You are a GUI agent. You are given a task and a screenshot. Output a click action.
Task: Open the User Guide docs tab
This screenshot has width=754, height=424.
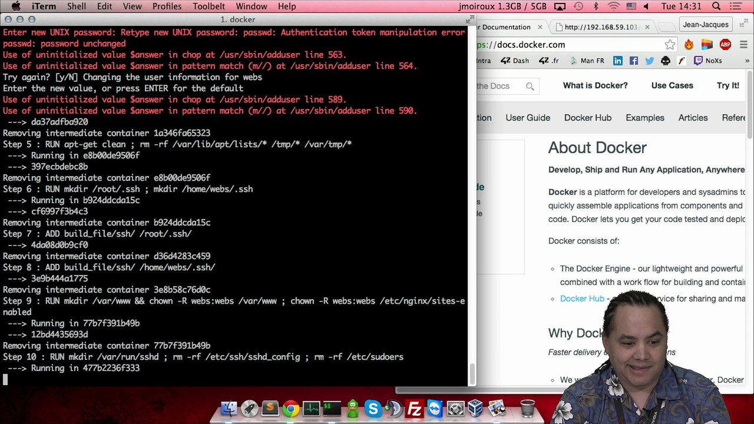click(x=528, y=118)
